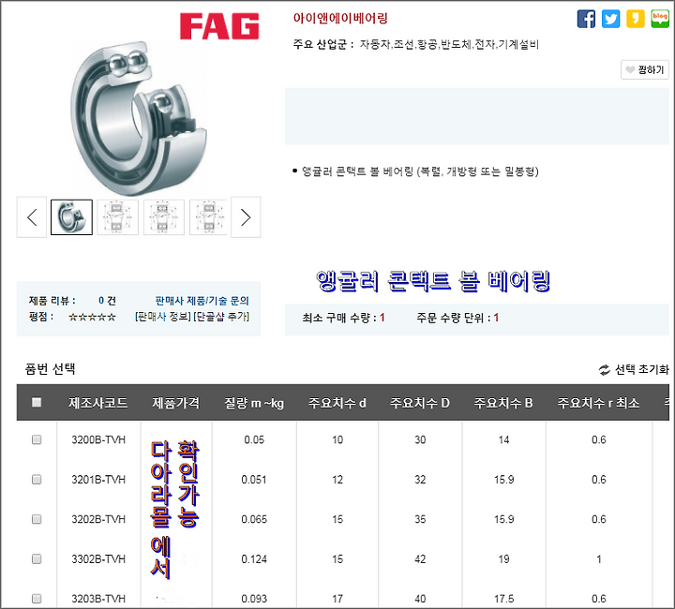The width and height of the screenshot is (675, 609).
Task: Open 판매사 제품/기술 문의 link
Action: [x=202, y=301]
